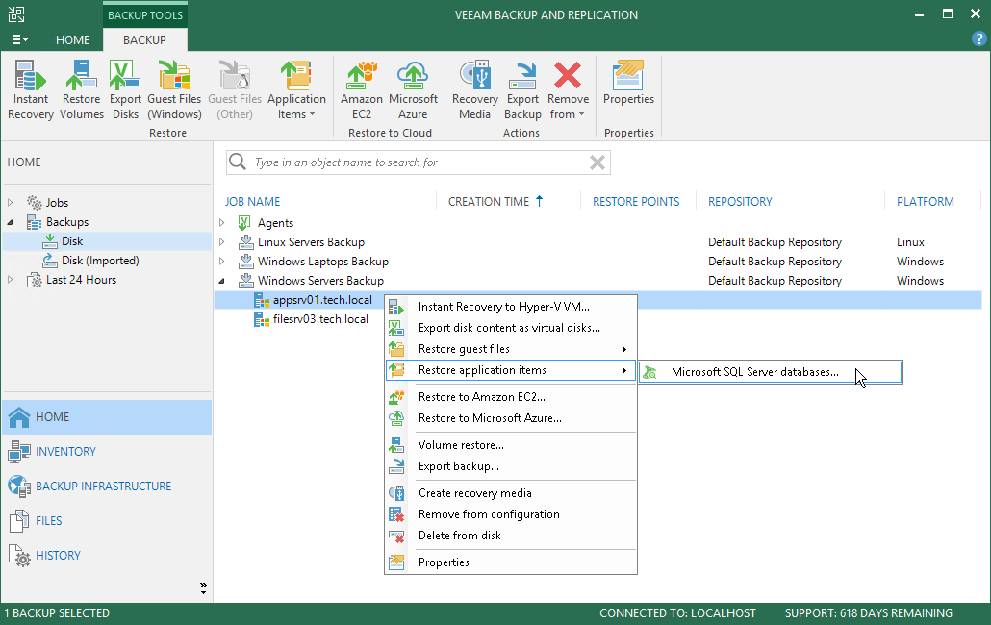The width and height of the screenshot is (991, 625).
Task: Choose Restore to Microsoft Azure
Action: (x=510, y=418)
